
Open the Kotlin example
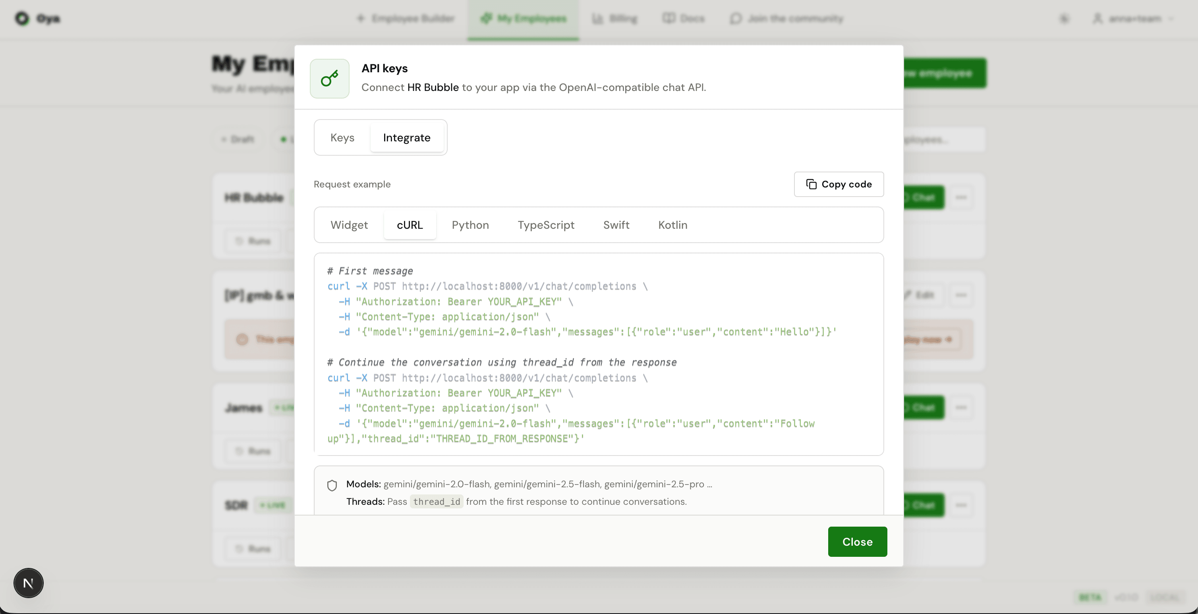[x=672, y=225]
